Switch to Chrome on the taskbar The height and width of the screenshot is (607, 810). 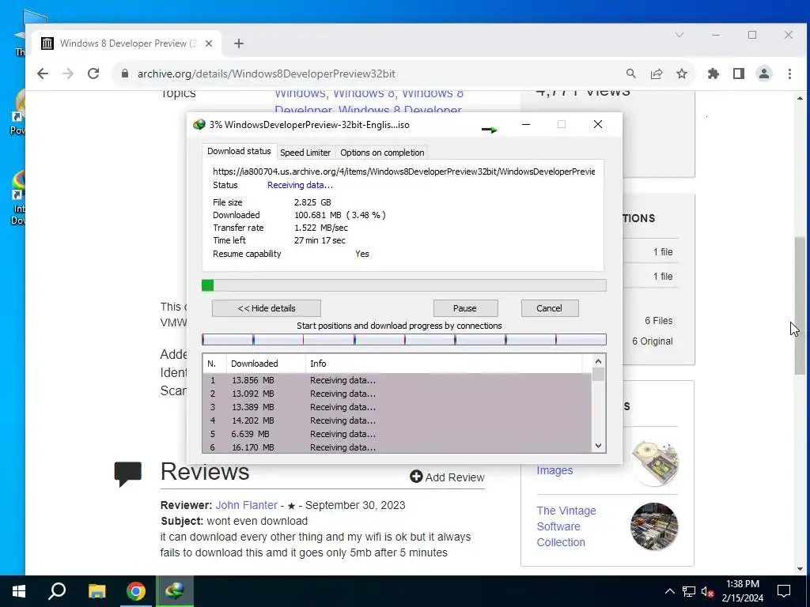coord(136,591)
